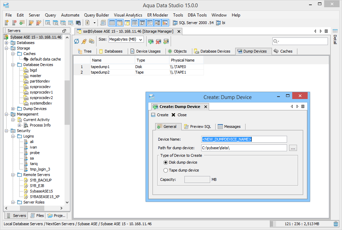
Task: Select the Tape dump device radio button
Action: 166,170
